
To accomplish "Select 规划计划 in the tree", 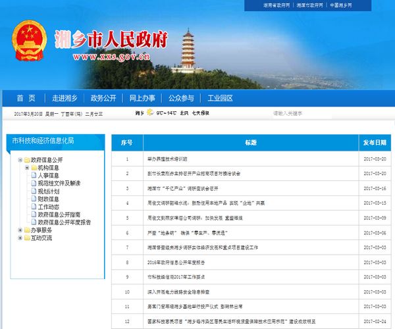I will point(48,191).
